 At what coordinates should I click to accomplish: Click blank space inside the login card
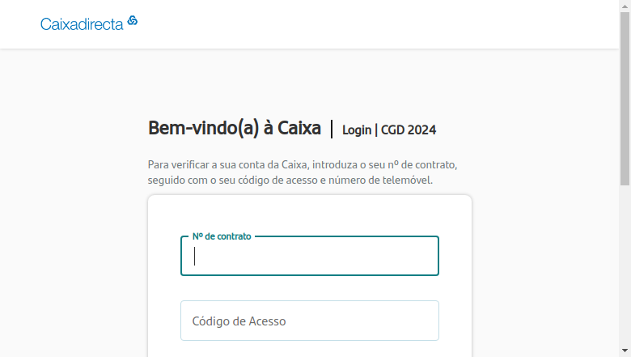[310, 215]
